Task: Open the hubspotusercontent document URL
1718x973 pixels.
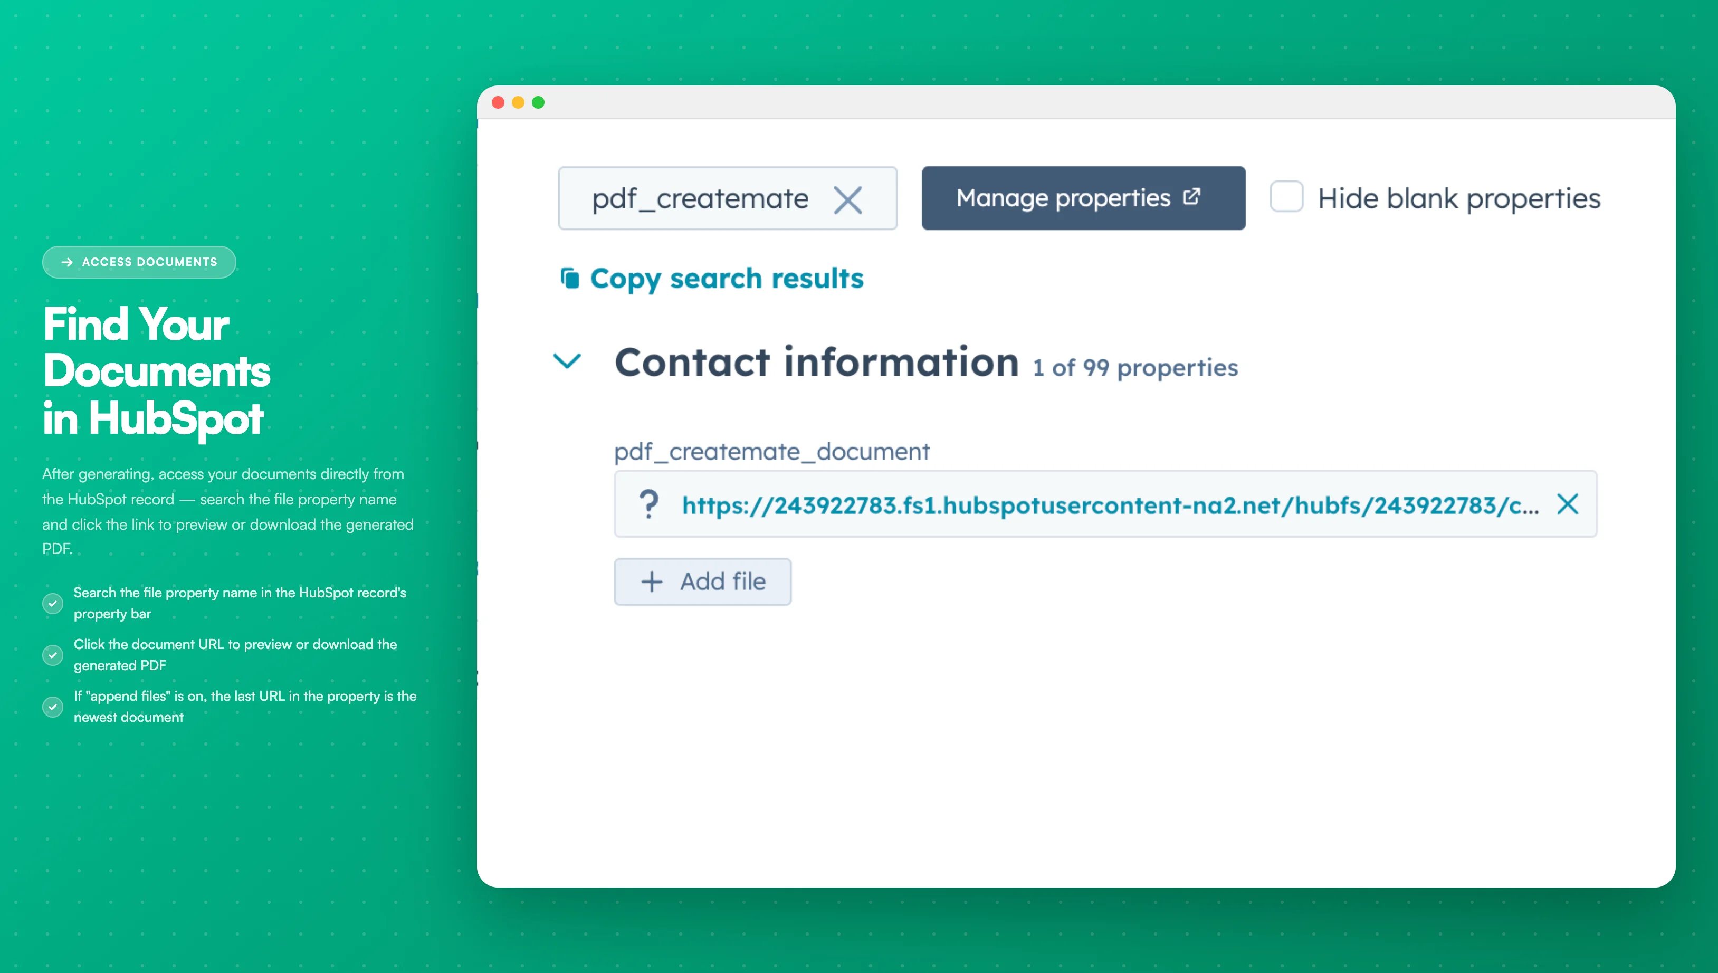Action: click(1109, 505)
